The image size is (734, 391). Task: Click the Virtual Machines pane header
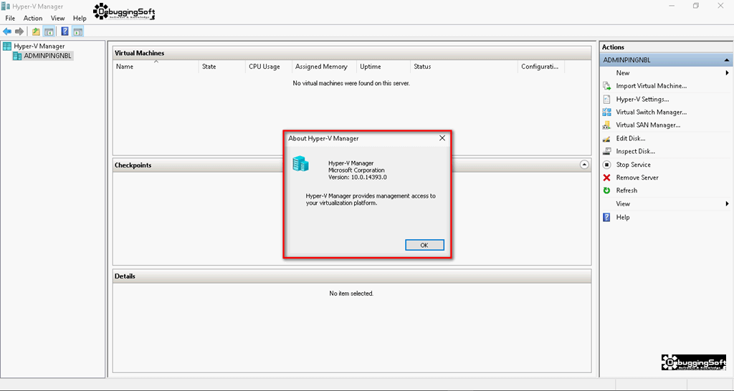click(x=352, y=53)
